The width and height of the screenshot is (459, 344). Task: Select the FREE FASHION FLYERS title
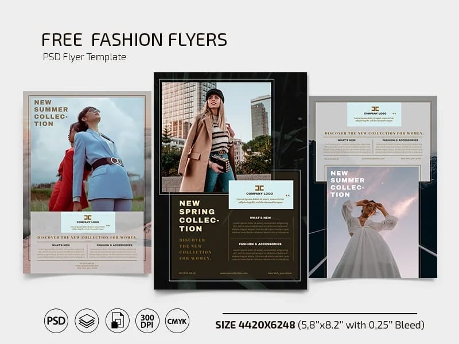pyautogui.click(x=134, y=40)
